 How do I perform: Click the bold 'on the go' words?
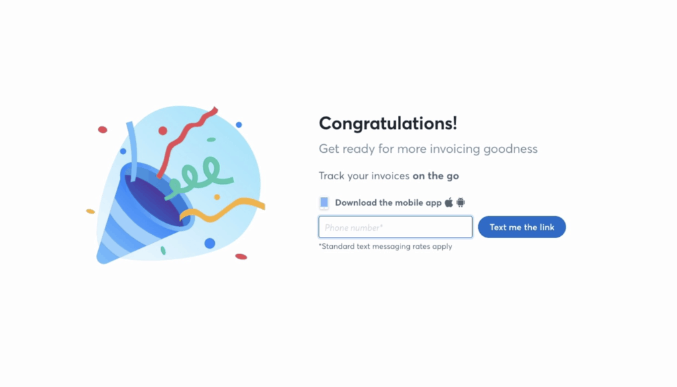point(436,176)
